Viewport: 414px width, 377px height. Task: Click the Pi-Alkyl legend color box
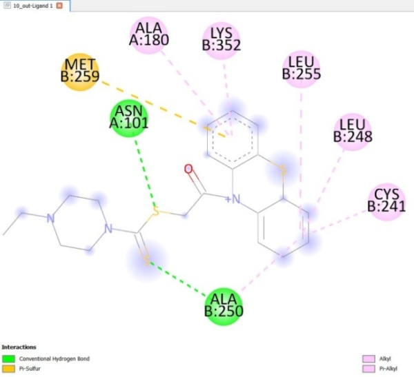click(x=368, y=368)
